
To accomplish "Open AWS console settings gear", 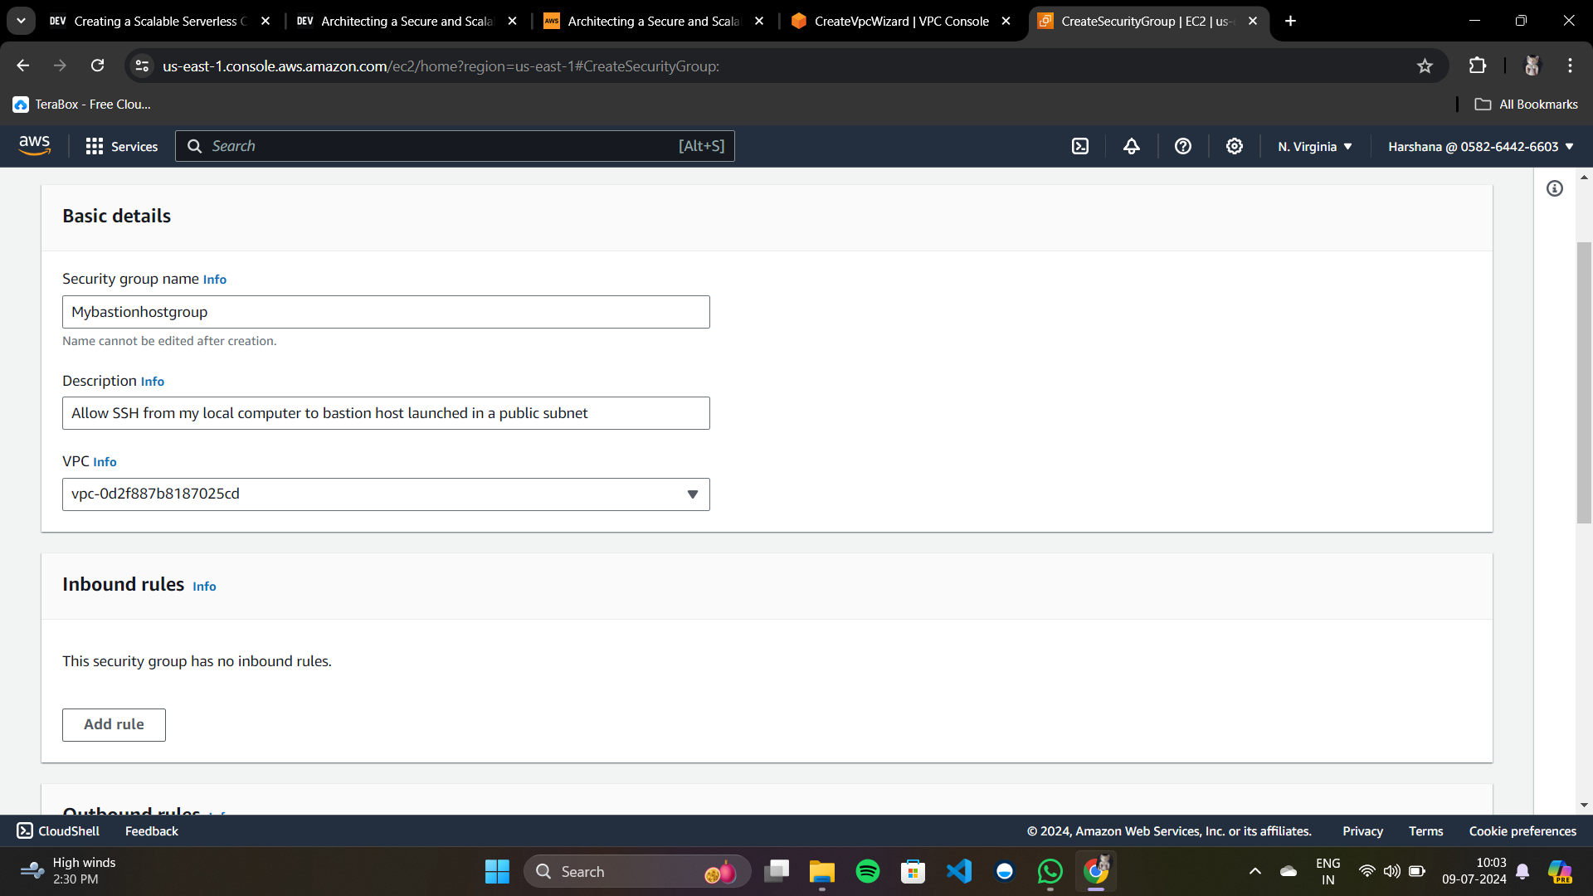I will click(x=1235, y=146).
